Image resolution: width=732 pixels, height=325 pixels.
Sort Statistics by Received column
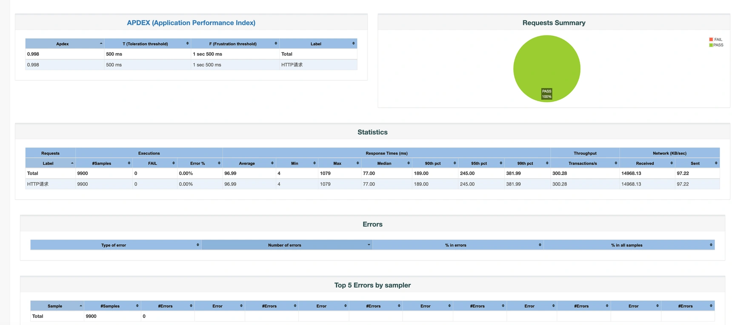pyautogui.click(x=647, y=163)
